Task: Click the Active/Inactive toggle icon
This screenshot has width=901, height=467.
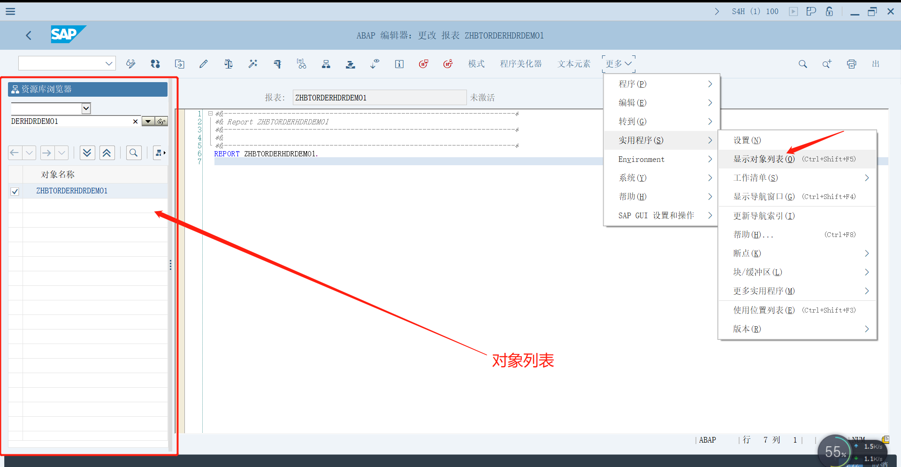Action: (155, 64)
